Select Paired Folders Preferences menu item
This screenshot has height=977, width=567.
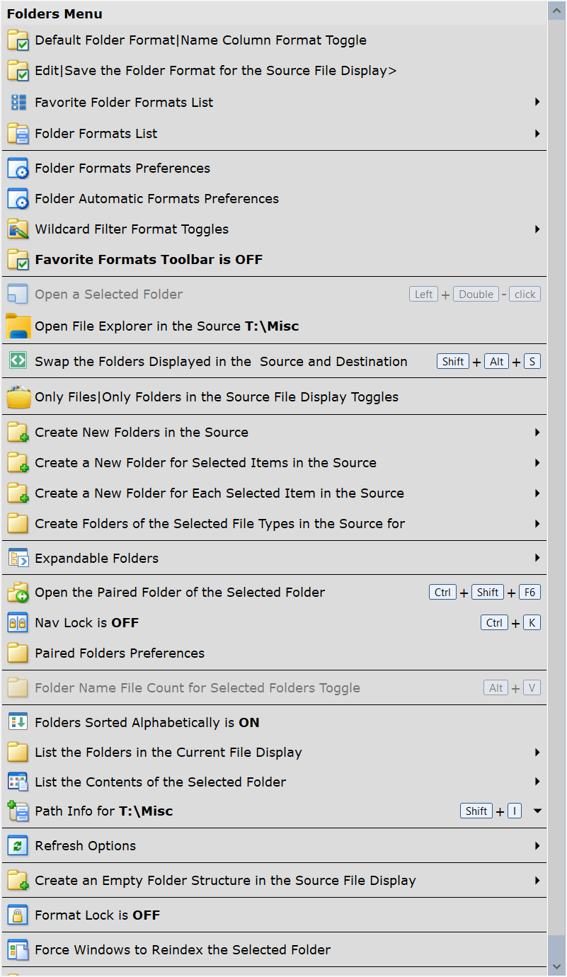[274, 653]
